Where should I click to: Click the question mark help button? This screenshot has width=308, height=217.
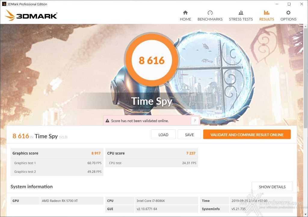(x=195, y=121)
